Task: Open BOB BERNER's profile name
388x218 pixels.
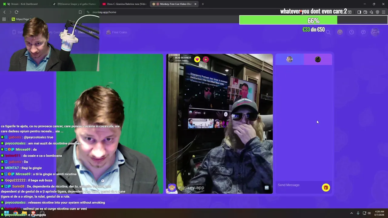Action: pyautogui.click(x=183, y=58)
